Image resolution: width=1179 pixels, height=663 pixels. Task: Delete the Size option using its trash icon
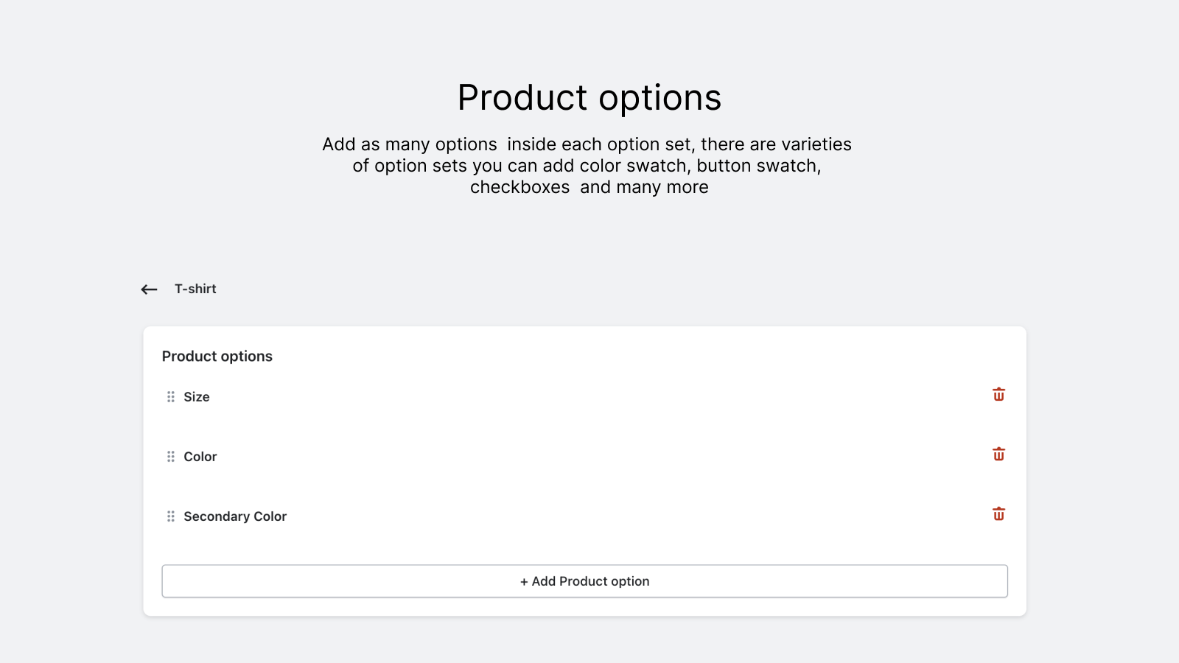(998, 394)
